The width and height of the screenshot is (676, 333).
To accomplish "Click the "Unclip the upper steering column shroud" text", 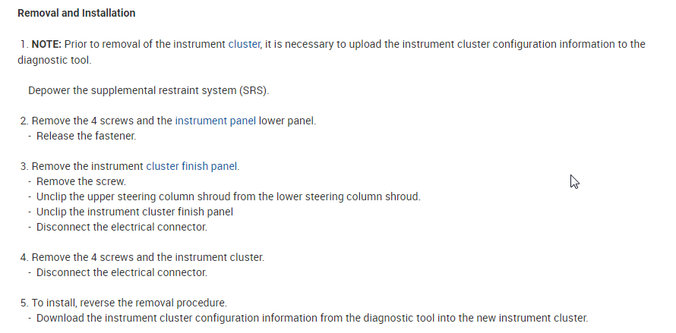I will 133,196.
